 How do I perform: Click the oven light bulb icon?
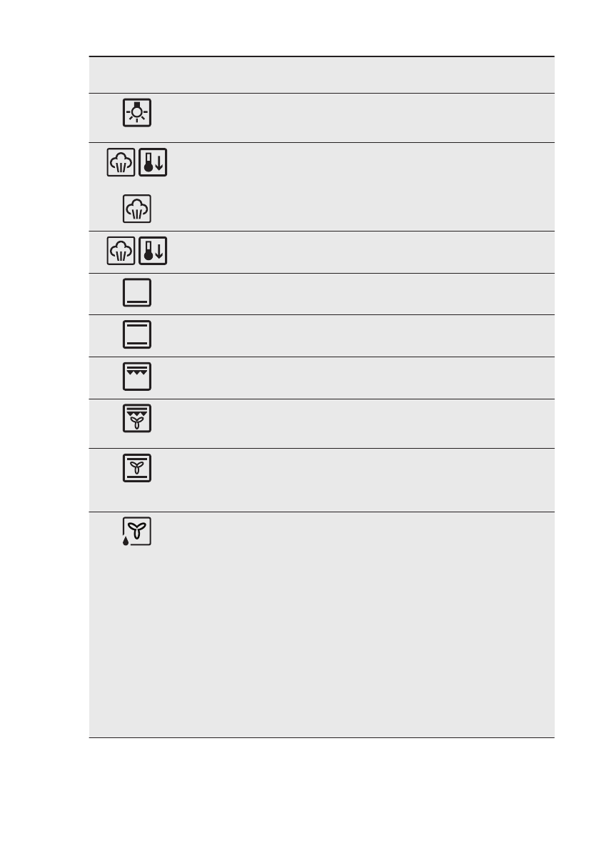tap(136, 112)
